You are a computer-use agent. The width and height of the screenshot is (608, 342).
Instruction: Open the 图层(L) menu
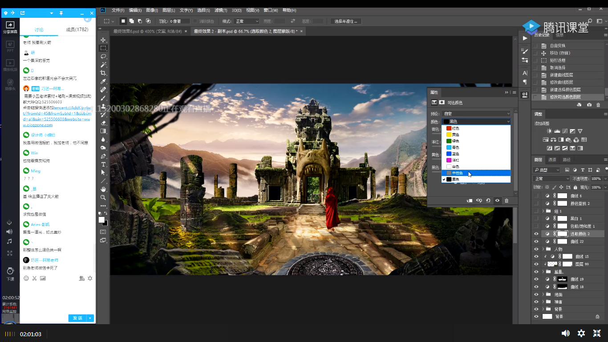pyautogui.click(x=169, y=10)
